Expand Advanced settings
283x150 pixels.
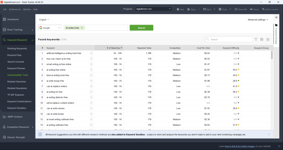[x=258, y=20]
